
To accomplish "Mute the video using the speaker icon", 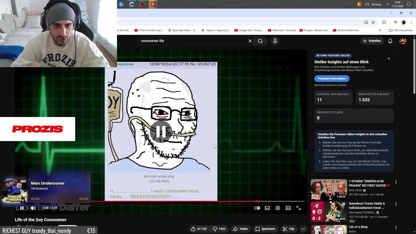I will (33, 208).
